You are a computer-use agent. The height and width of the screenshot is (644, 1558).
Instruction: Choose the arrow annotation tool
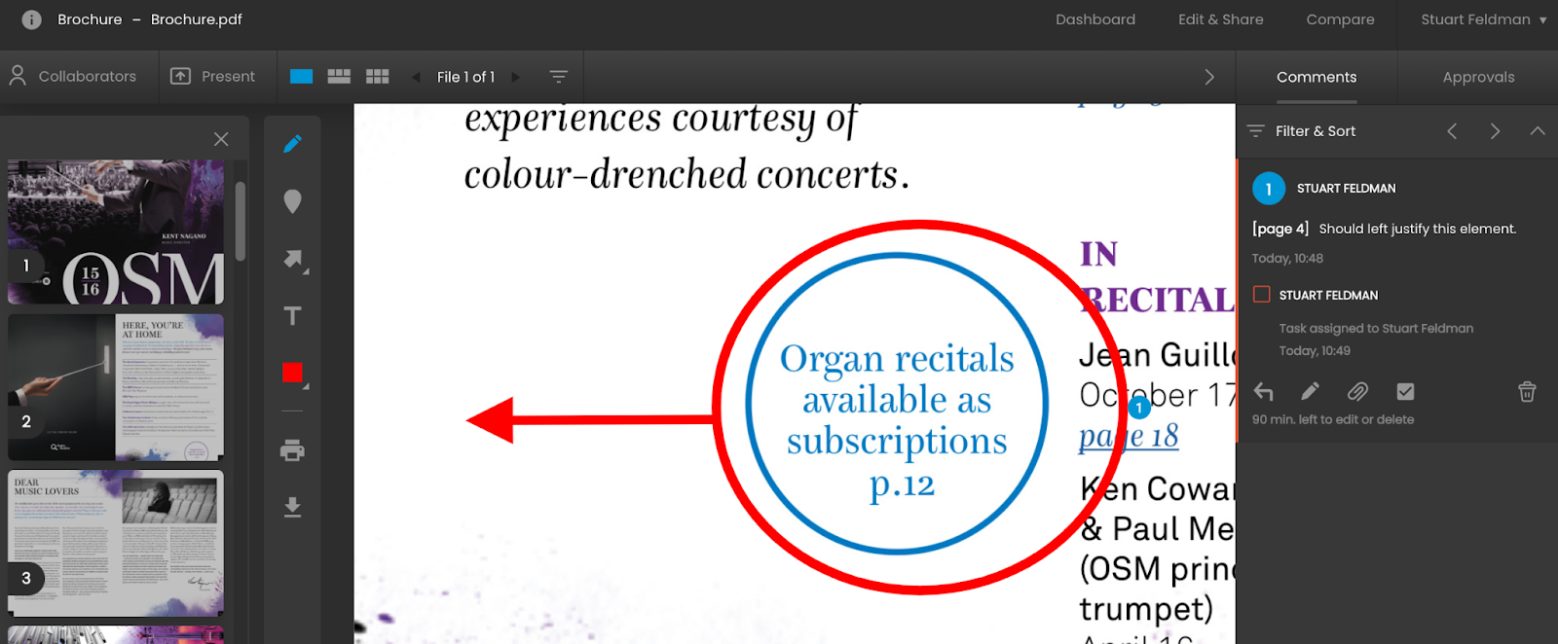(293, 260)
